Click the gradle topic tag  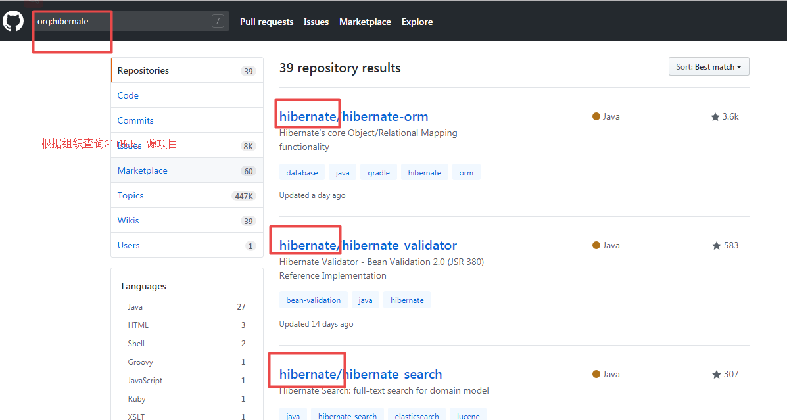pyautogui.click(x=379, y=173)
